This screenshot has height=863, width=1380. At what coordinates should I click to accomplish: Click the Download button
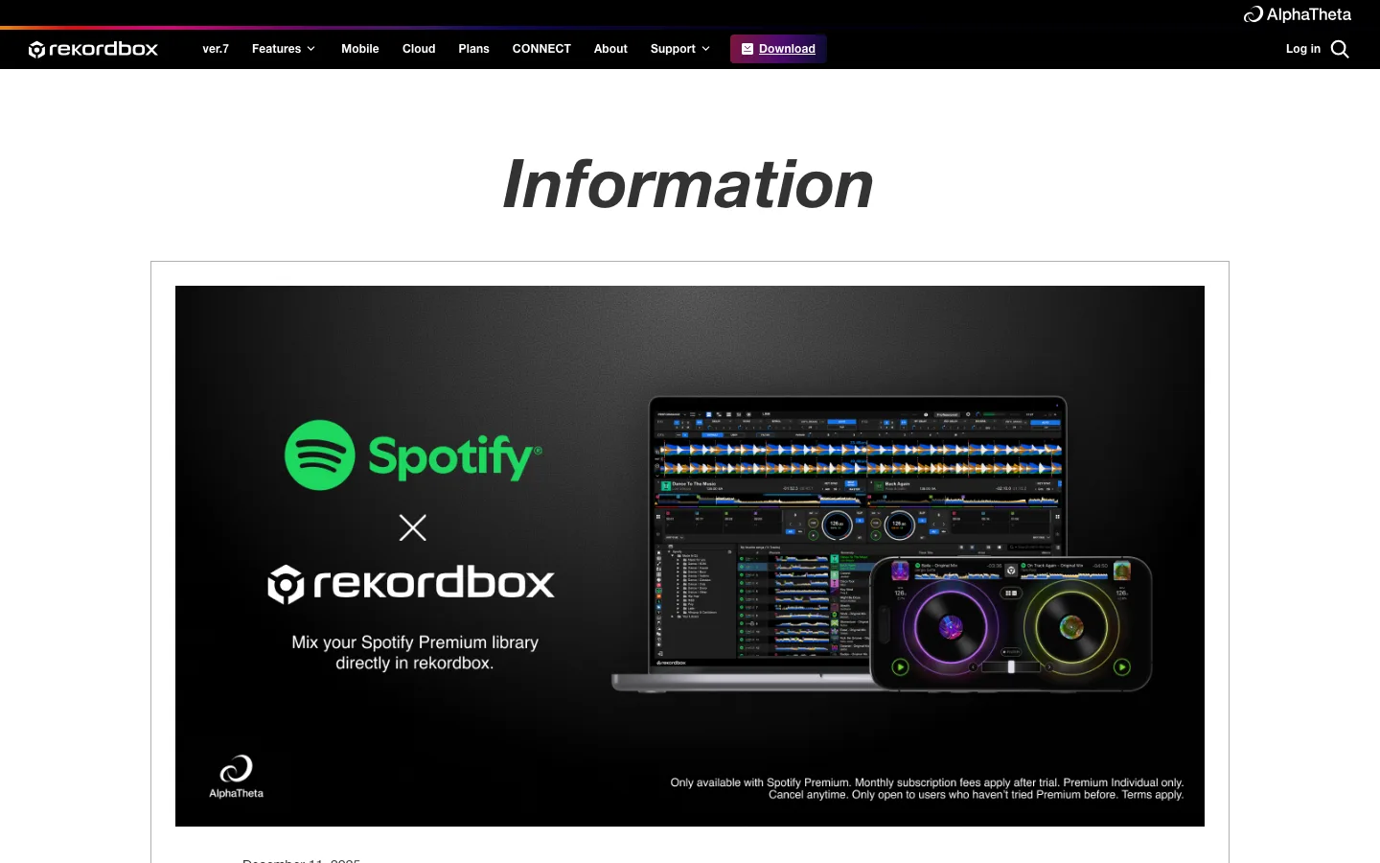pyautogui.click(x=778, y=49)
